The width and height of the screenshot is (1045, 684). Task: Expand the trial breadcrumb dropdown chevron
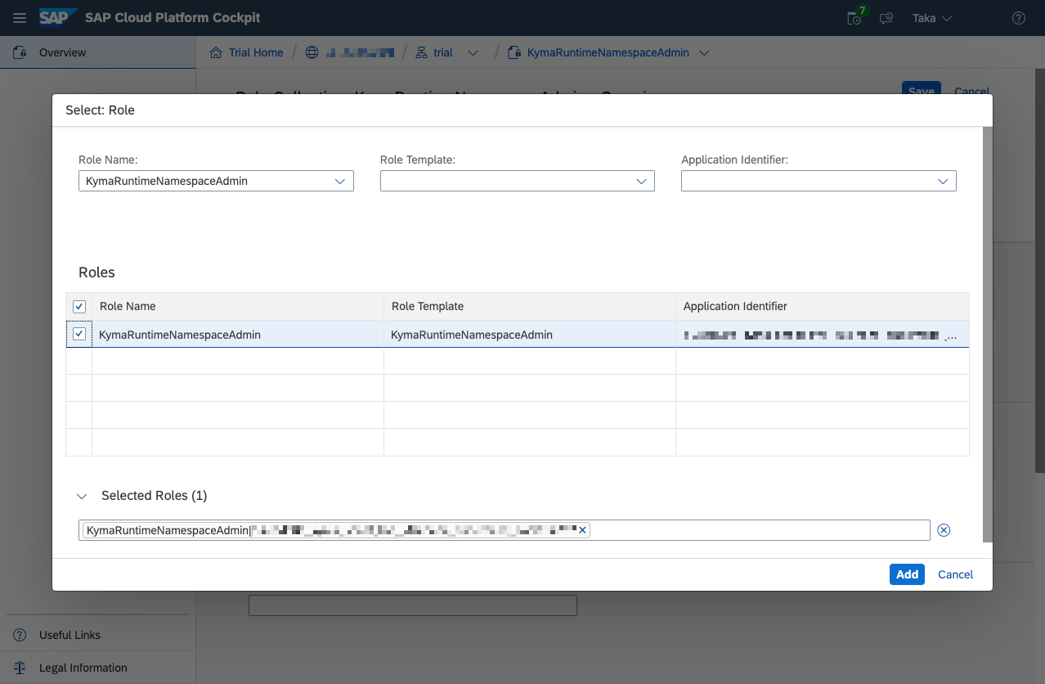pos(472,52)
